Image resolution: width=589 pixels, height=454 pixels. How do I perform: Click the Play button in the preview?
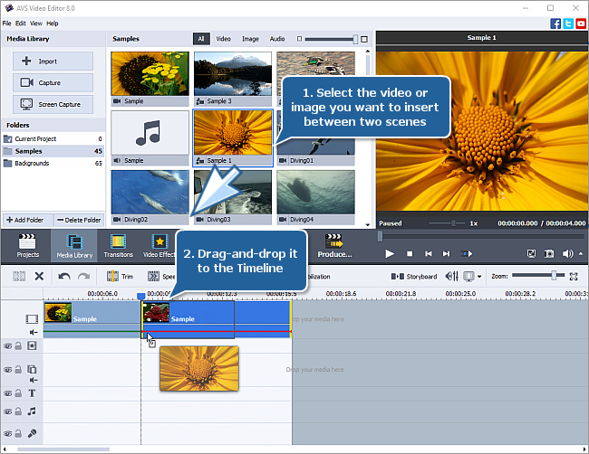click(x=390, y=254)
